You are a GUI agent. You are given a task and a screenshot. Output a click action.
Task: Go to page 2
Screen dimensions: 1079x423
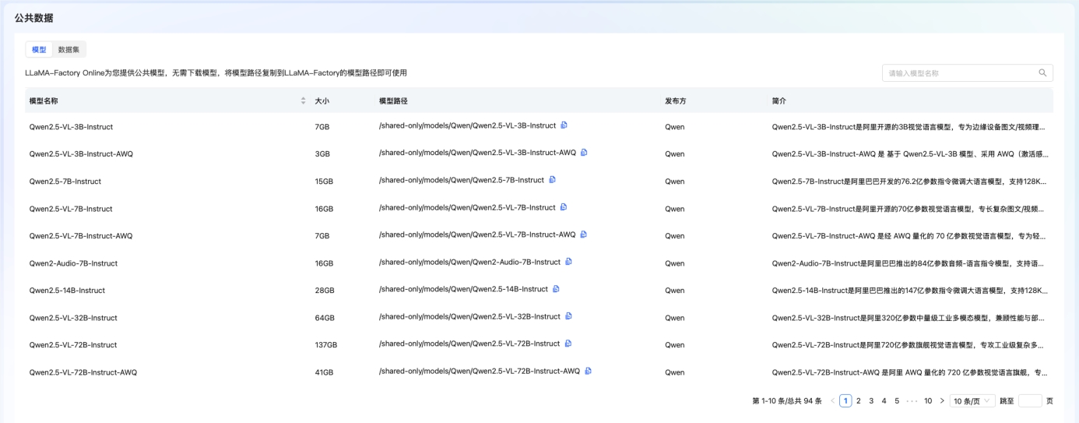coord(859,401)
